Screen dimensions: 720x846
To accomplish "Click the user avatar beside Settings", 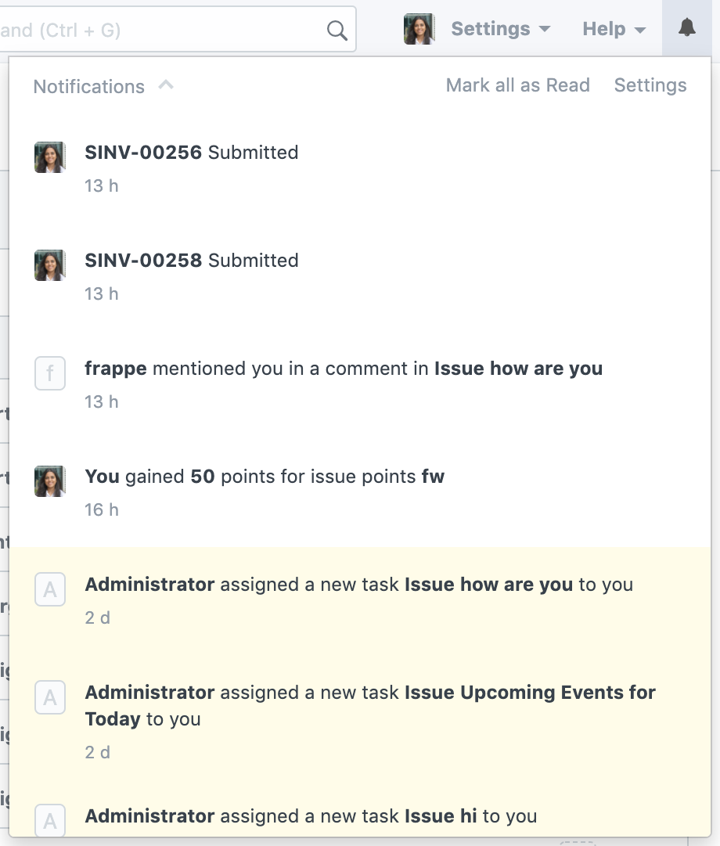I will point(419,28).
